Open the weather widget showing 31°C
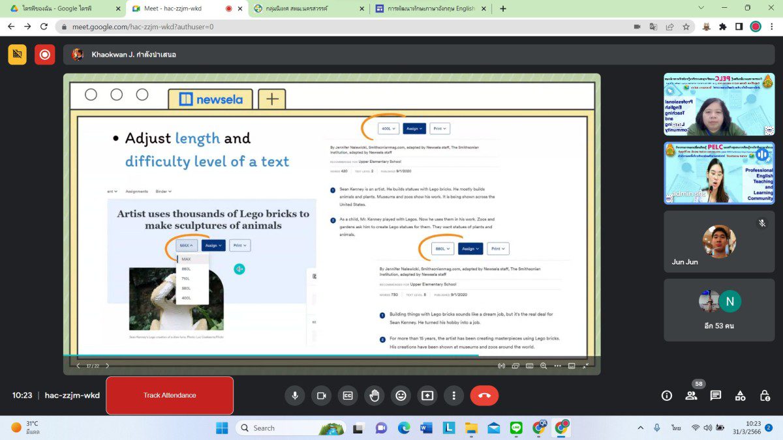Viewport: 783px width, 440px height. click(25, 428)
